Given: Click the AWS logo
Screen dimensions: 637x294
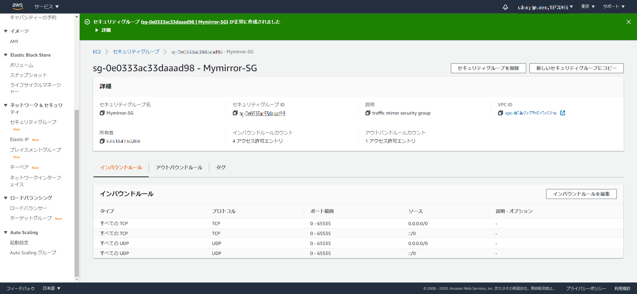Looking at the screenshot, I should tap(17, 6).
